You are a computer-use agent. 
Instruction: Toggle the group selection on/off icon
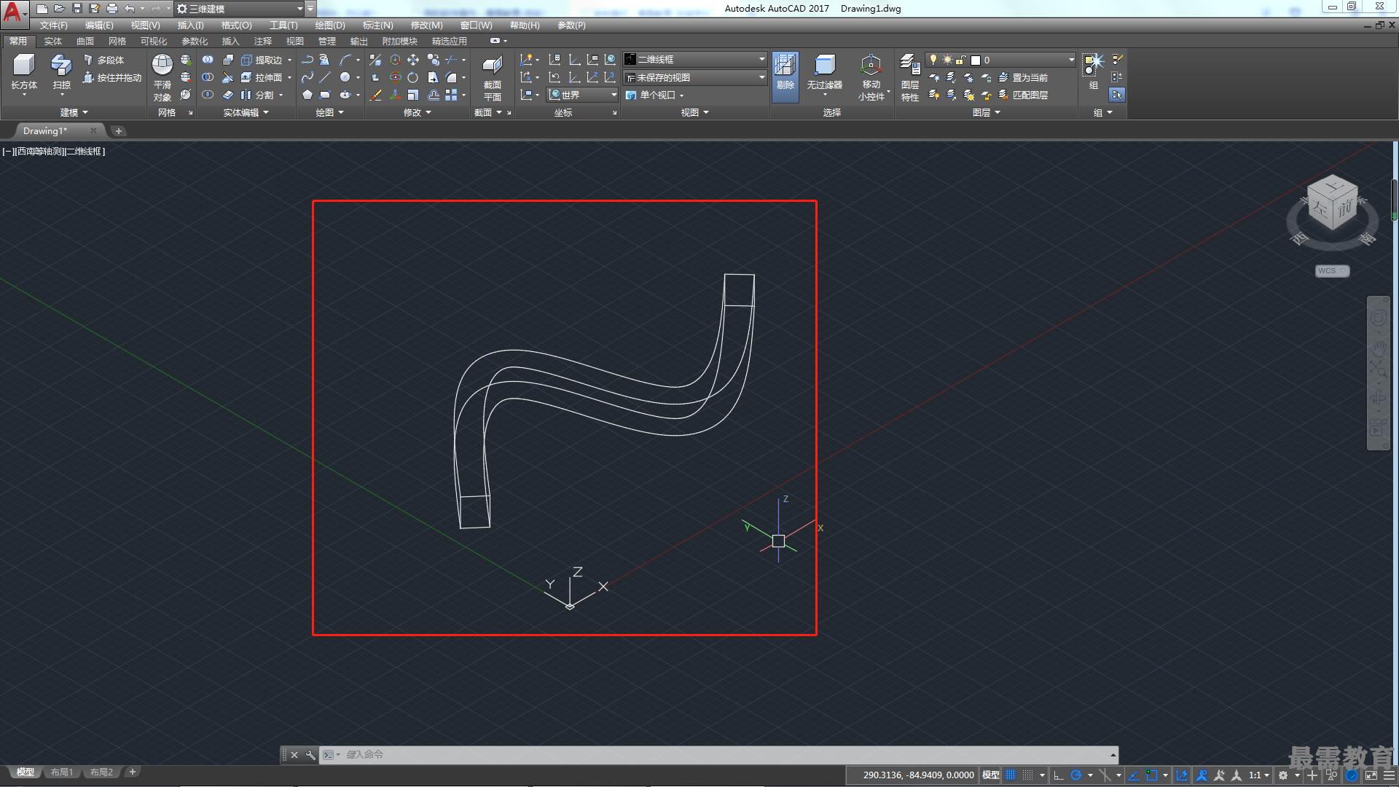pos(1116,95)
